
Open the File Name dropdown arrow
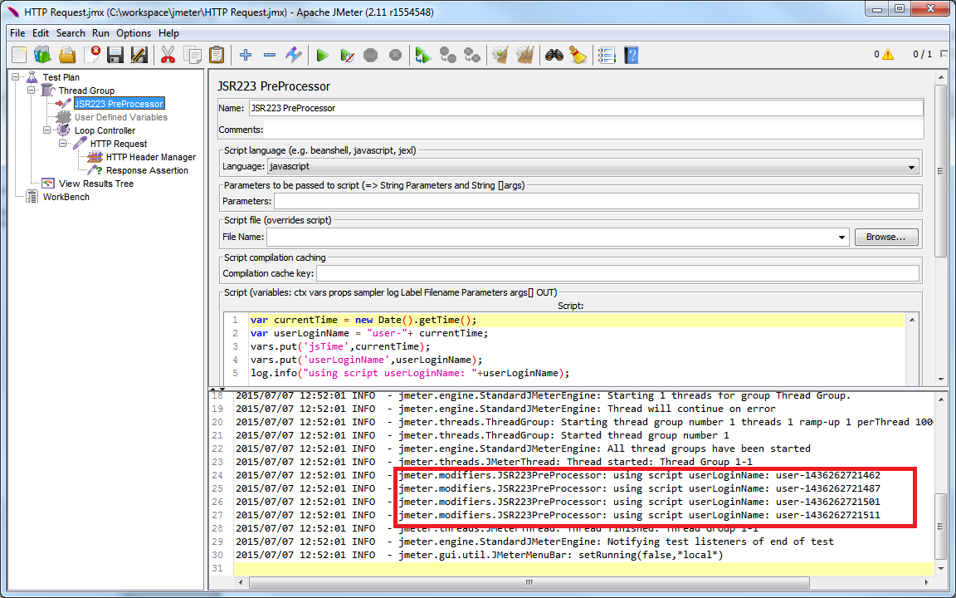tap(842, 238)
